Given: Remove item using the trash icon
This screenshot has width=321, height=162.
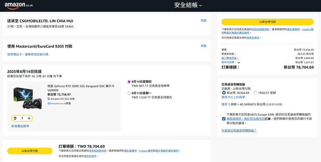Looking at the screenshot, I should [15, 118].
